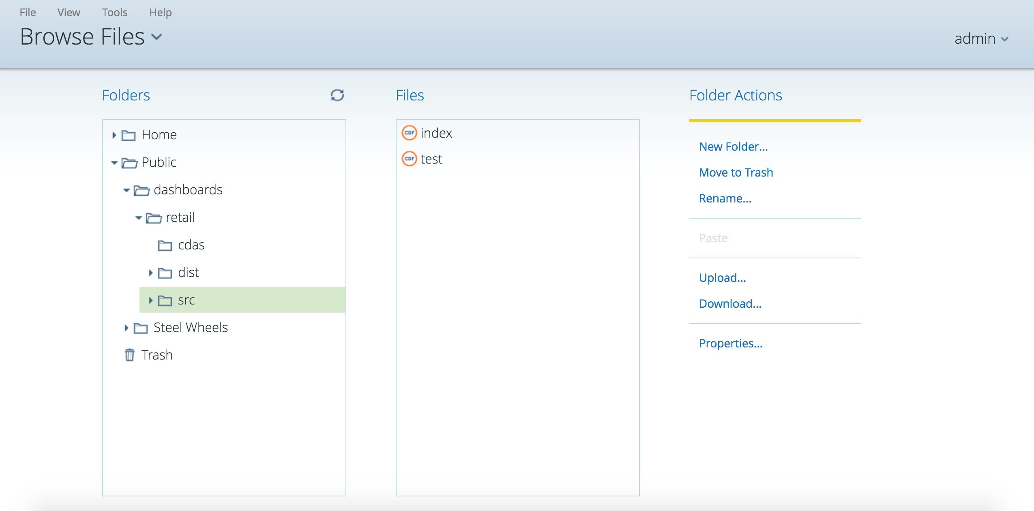The image size is (1034, 511).
Task: Click the New Folder... action
Action: click(733, 147)
